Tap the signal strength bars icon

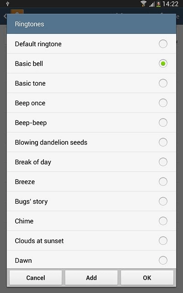tap(152, 4)
